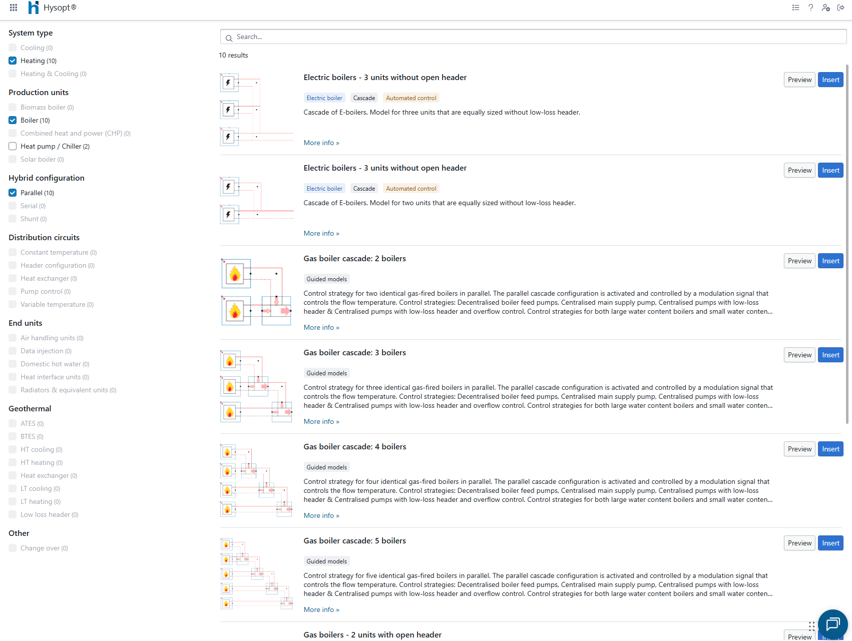Screen dimensions: 852x641
Task: Click the logout icon in header
Action: coord(841,8)
